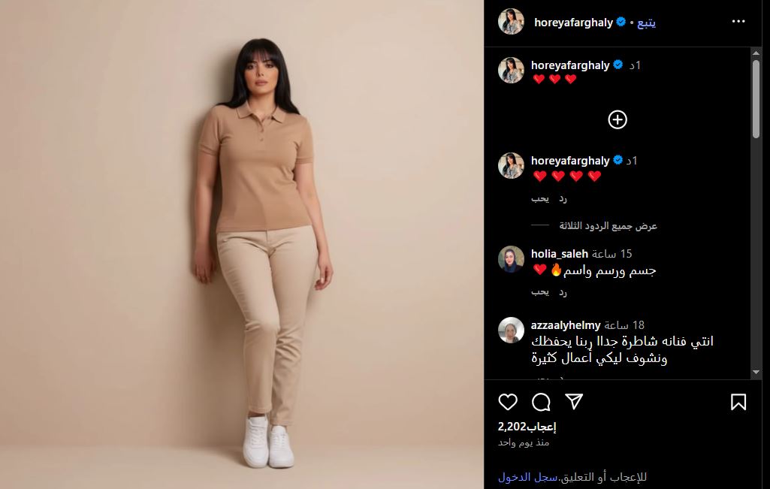Screen dimensions: 770x489
Task: Click azzaalyhelmy username link
Action: tap(566, 325)
